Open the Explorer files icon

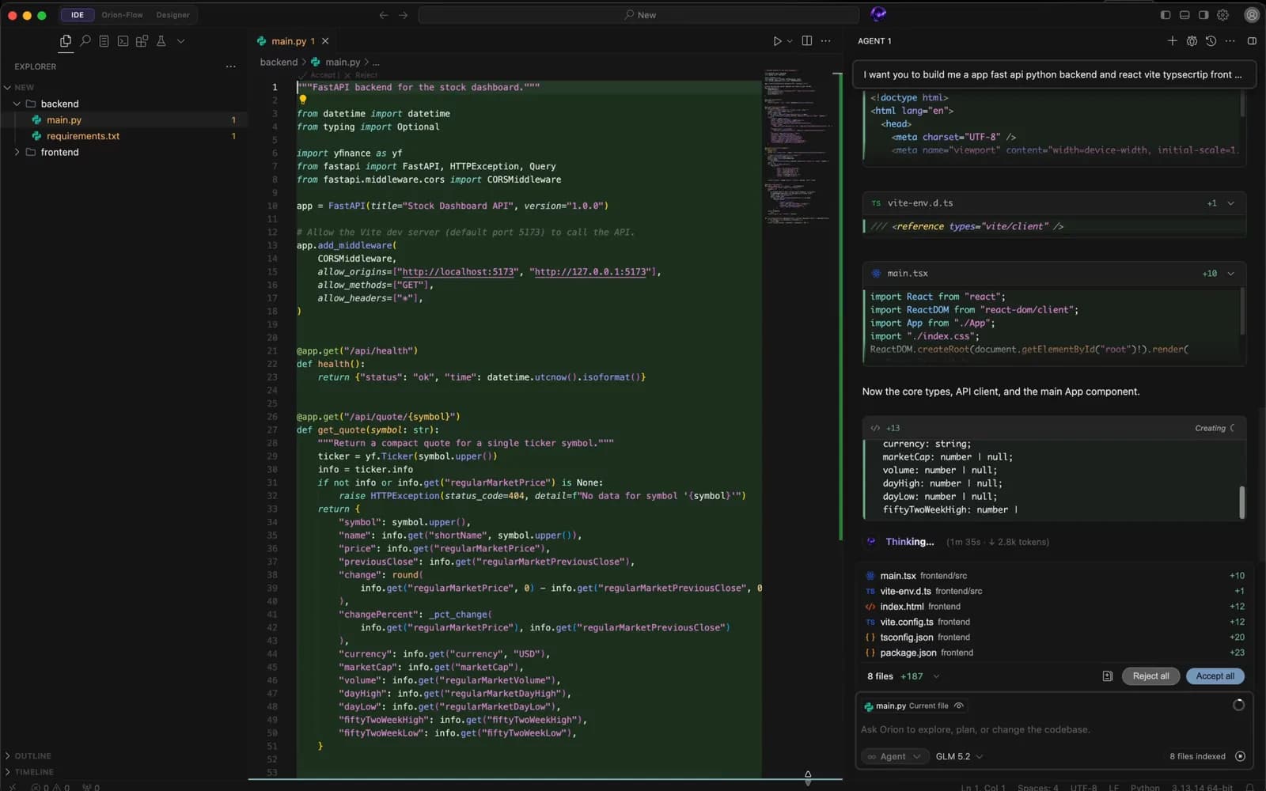(66, 41)
